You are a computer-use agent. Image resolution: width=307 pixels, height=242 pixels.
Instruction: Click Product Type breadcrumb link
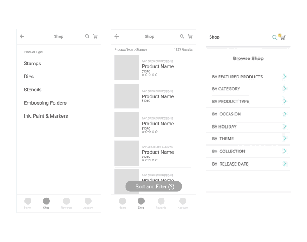(x=124, y=50)
